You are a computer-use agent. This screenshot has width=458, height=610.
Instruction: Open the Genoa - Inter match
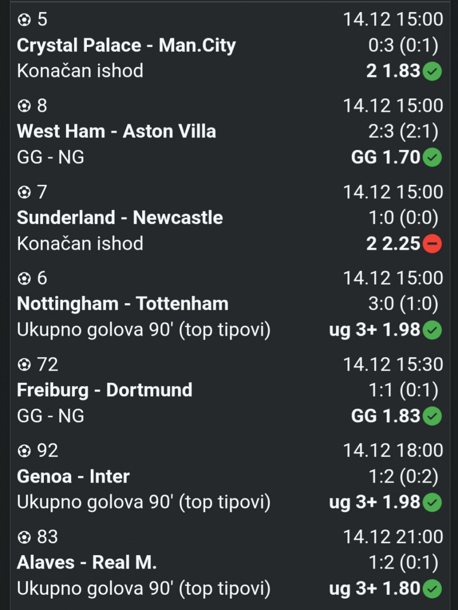[73, 476]
